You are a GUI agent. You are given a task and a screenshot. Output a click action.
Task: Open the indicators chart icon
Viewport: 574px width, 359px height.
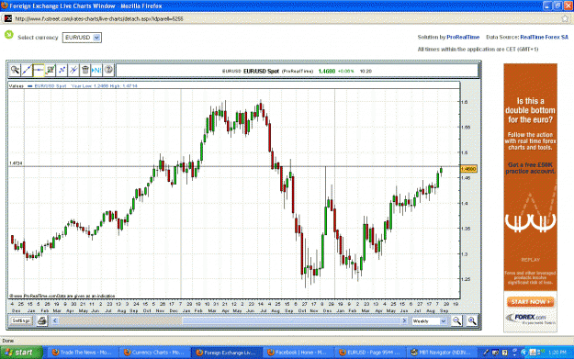[51, 70]
